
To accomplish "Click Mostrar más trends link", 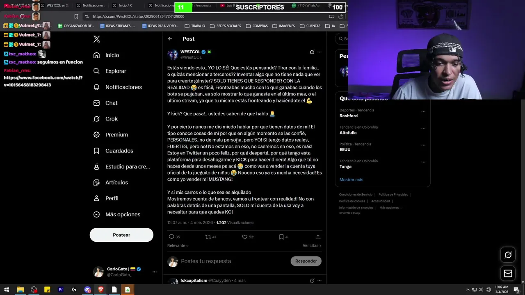I will coord(351,179).
